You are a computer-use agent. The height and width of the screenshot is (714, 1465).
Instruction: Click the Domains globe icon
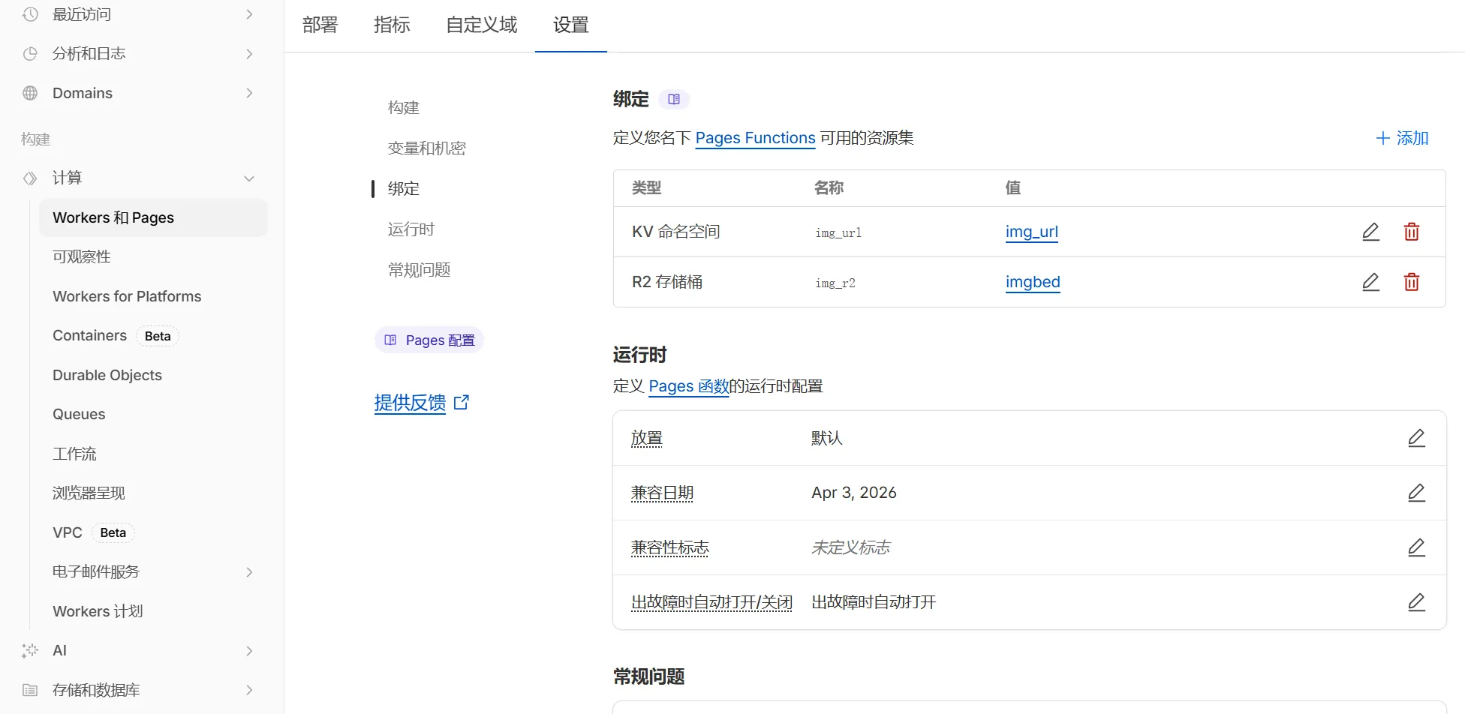30,93
